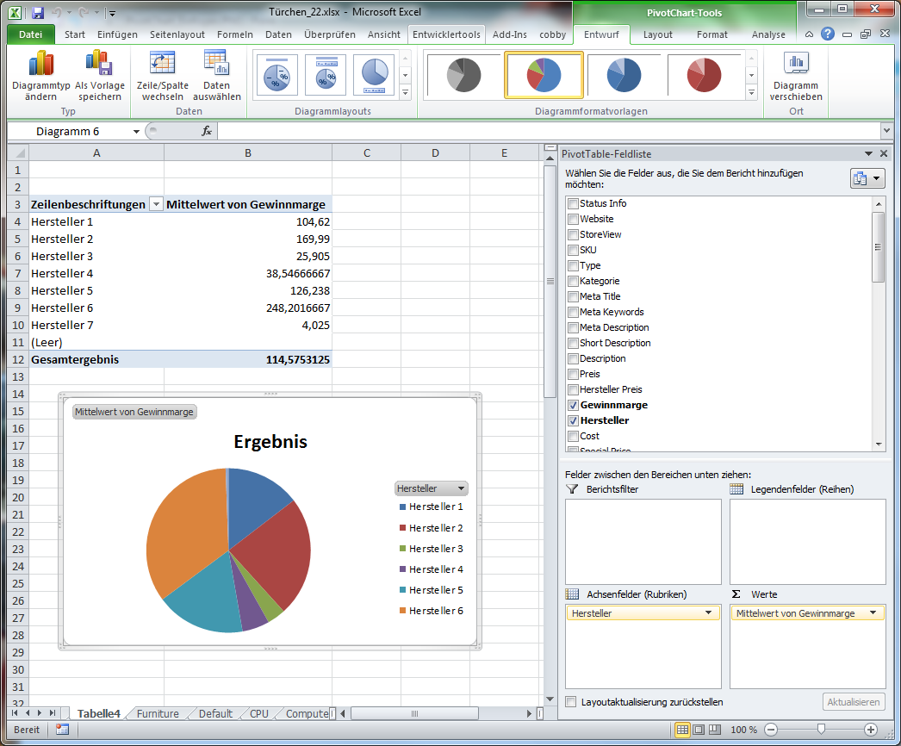Click Zeile/Spalte wechseln icon

point(163,76)
